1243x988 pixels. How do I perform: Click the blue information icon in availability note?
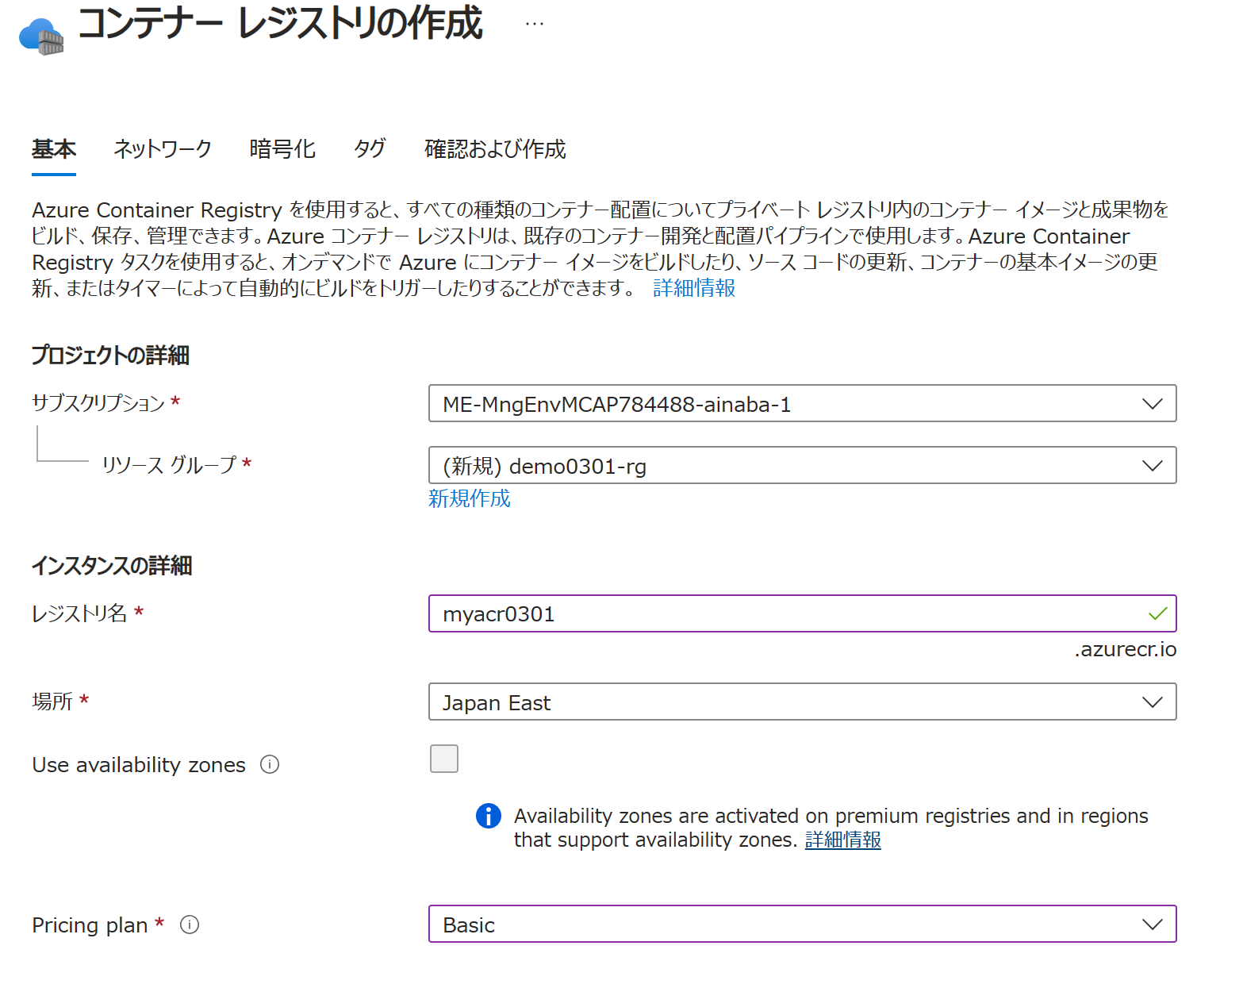point(489,815)
